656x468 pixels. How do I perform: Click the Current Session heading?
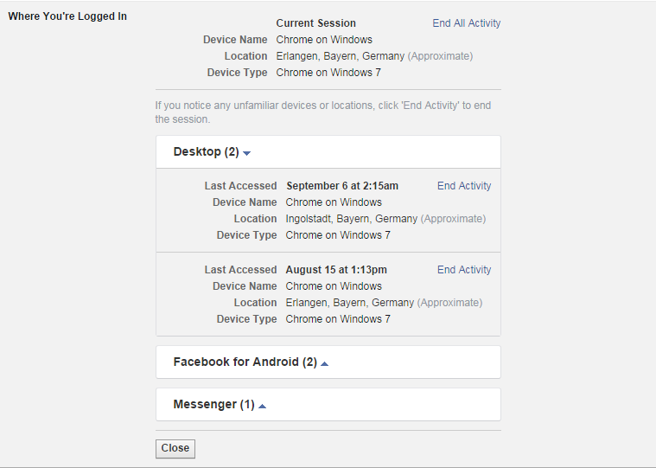coord(315,23)
